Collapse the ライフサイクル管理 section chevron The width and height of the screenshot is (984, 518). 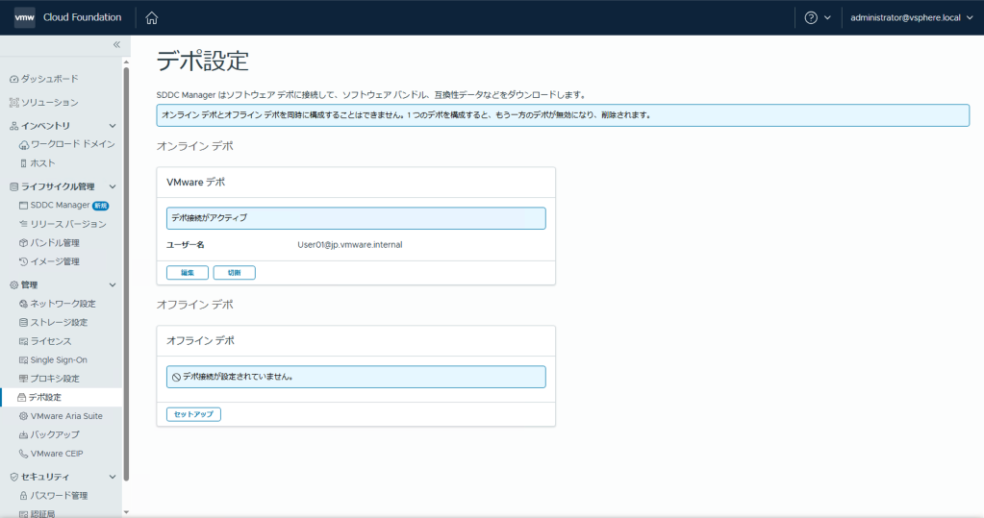click(113, 186)
